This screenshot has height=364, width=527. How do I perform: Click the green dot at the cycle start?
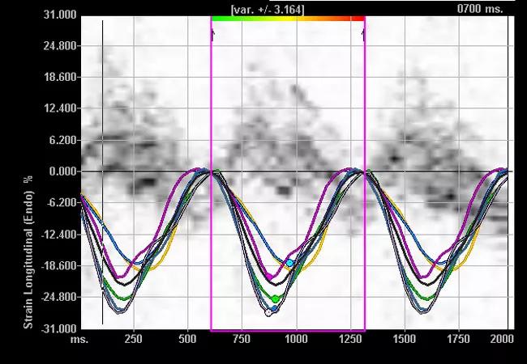pos(216,171)
